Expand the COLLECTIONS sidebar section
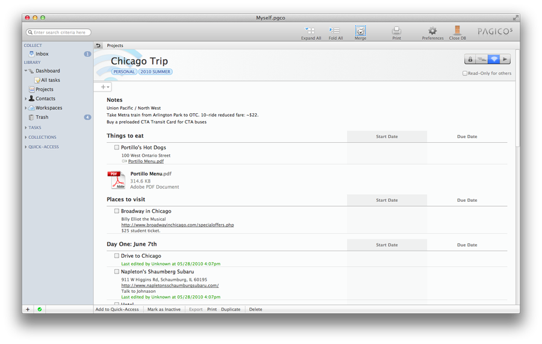Image resolution: width=542 pixels, height=344 pixels. pyautogui.click(x=25, y=137)
